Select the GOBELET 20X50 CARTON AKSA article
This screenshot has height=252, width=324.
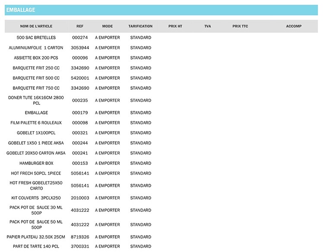[x=36, y=153]
